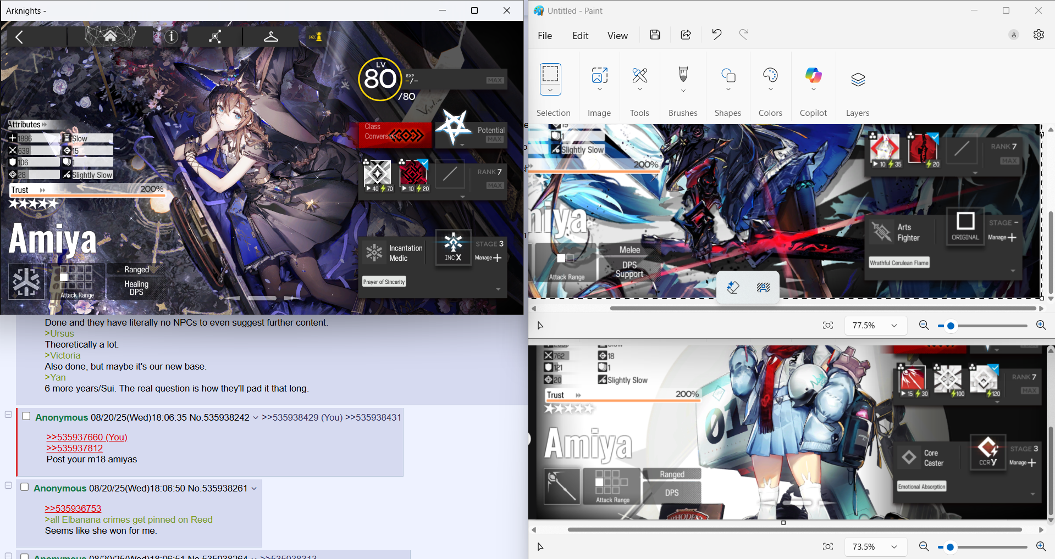Image resolution: width=1055 pixels, height=559 pixels.
Task: Open the Image tools icon in Paint
Action: 599,75
